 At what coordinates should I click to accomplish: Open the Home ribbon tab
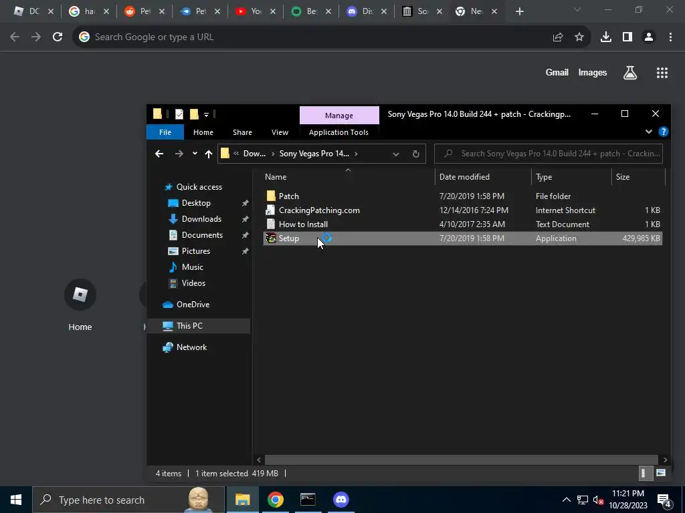point(203,132)
